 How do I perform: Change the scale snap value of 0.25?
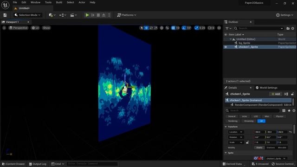(202, 28)
